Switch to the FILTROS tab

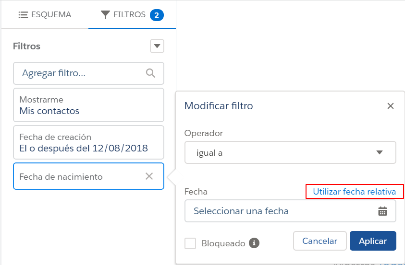(132, 15)
